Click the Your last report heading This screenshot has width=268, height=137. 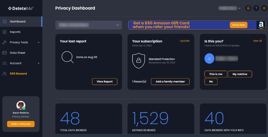73,41
